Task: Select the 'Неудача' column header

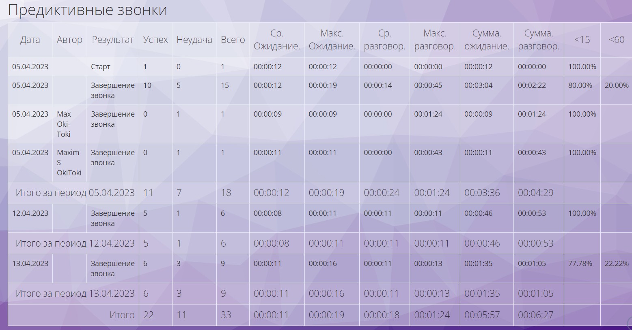Action: pyautogui.click(x=194, y=40)
